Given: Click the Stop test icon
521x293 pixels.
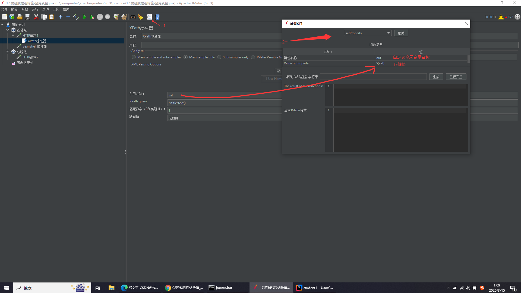Looking at the screenshot, I should (100, 17).
